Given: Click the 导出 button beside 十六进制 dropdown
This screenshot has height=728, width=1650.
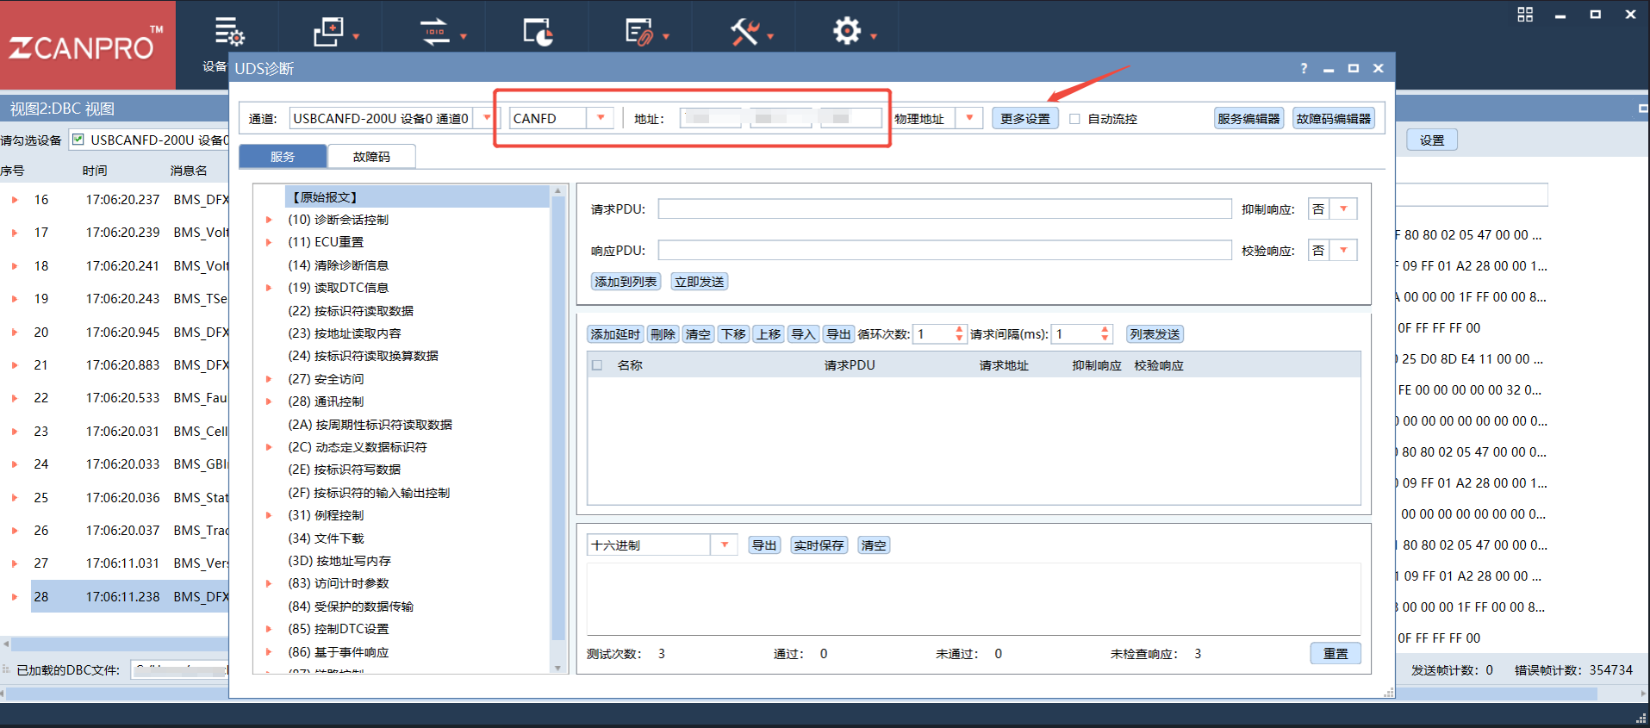Looking at the screenshot, I should 764,545.
